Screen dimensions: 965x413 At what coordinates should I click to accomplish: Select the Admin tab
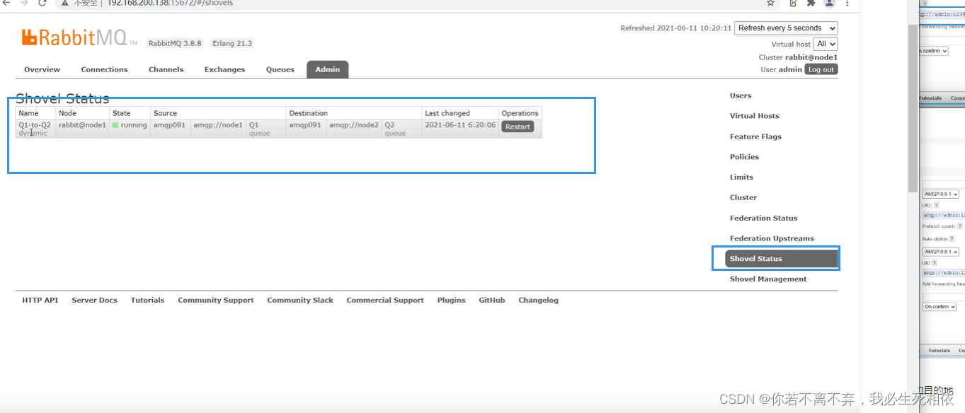[x=327, y=69]
